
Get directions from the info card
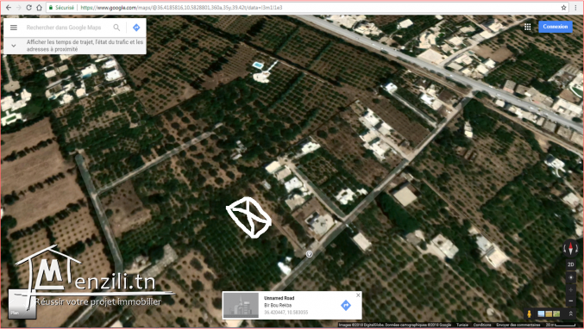pos(346,305)
